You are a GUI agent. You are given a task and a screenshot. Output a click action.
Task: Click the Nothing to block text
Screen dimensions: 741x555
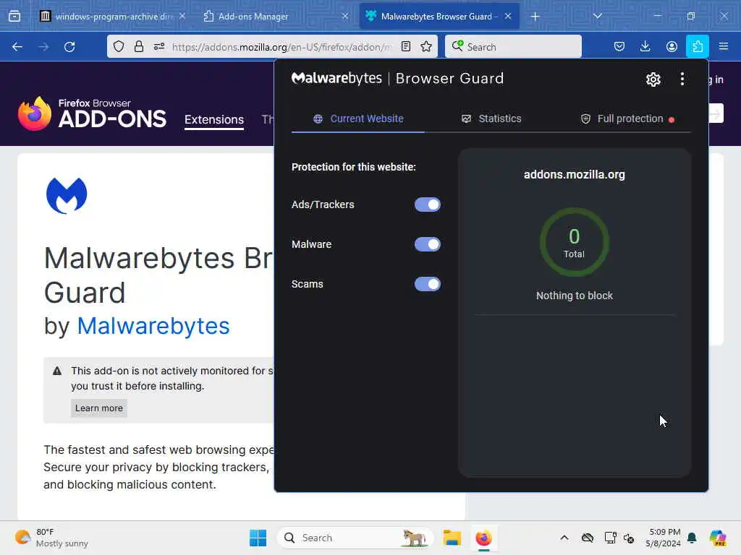click(574, 296)
